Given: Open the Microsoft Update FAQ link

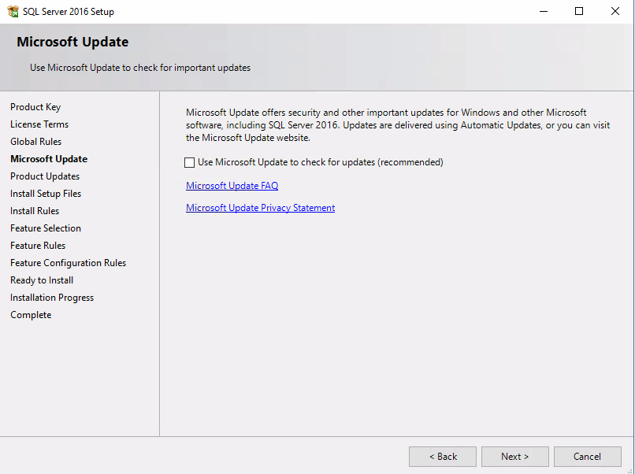Looking at the screenshot, I should (232, 185).
